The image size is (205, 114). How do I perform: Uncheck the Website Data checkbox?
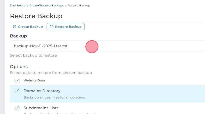pyautogui.click(x=17, y=81)
